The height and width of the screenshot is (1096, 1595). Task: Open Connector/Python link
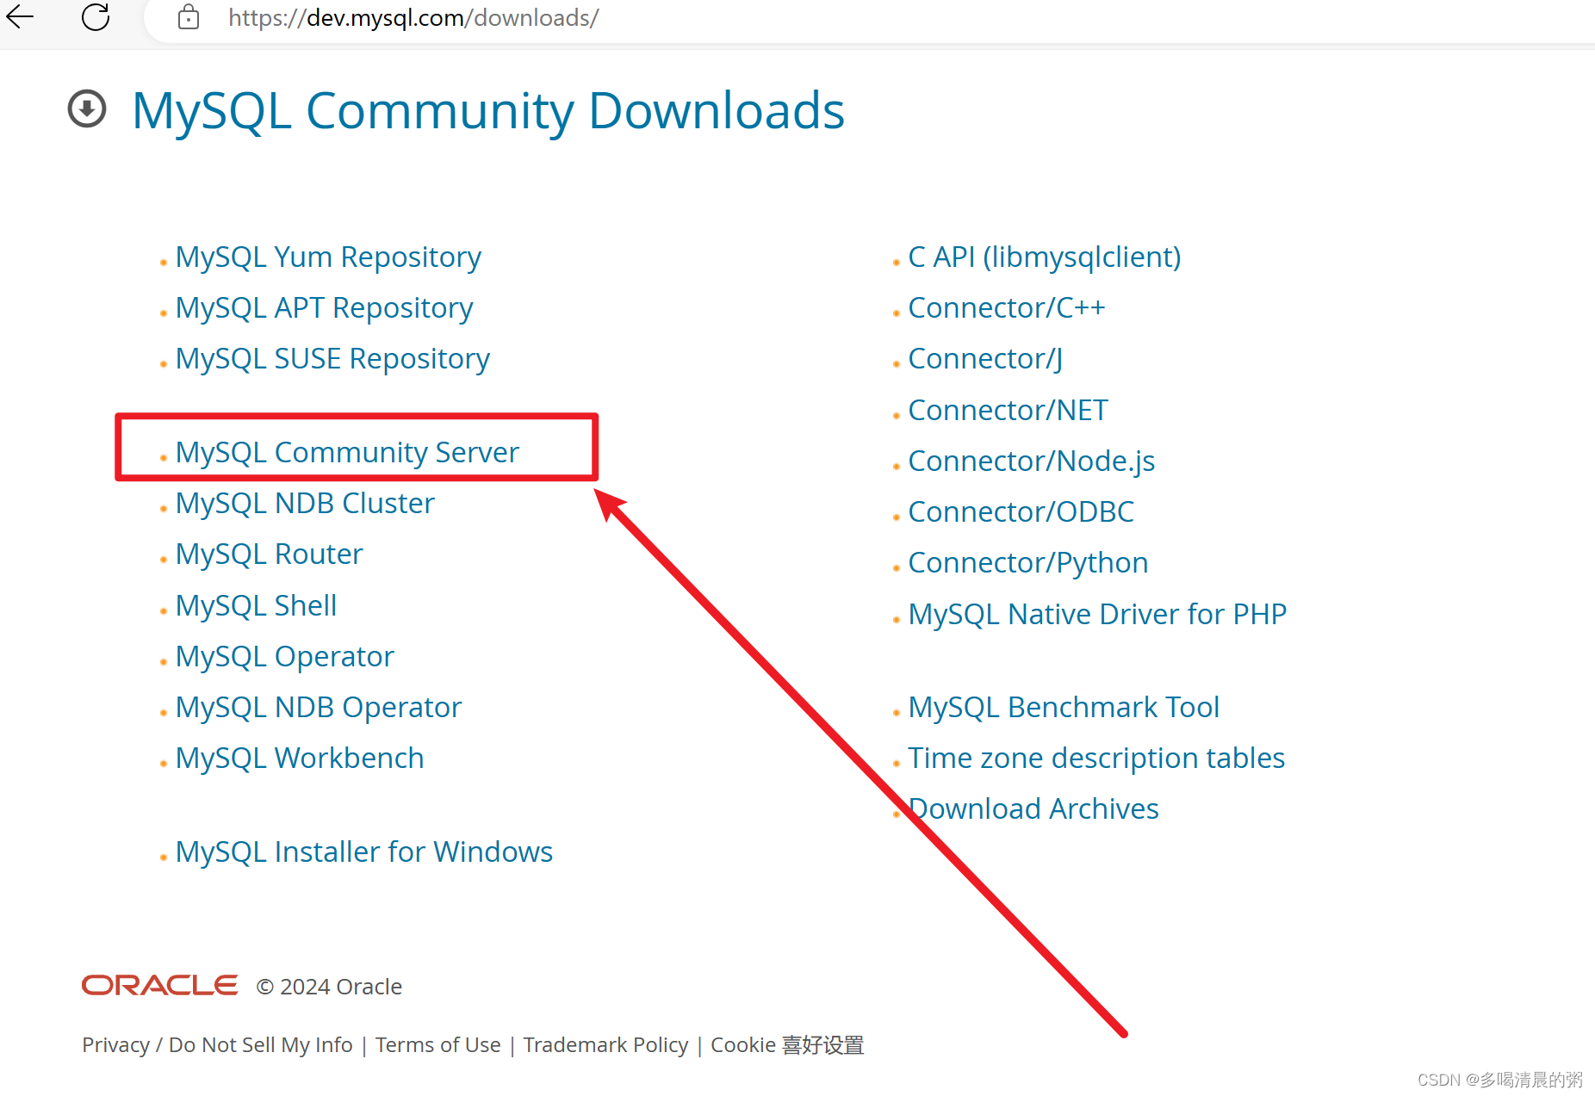point(1028,563)
